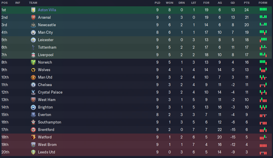Image resolution: width=273 pixels, height=158 pixels.
Task: Click the Arsenal club crest icon
Action: pos(33,17)
